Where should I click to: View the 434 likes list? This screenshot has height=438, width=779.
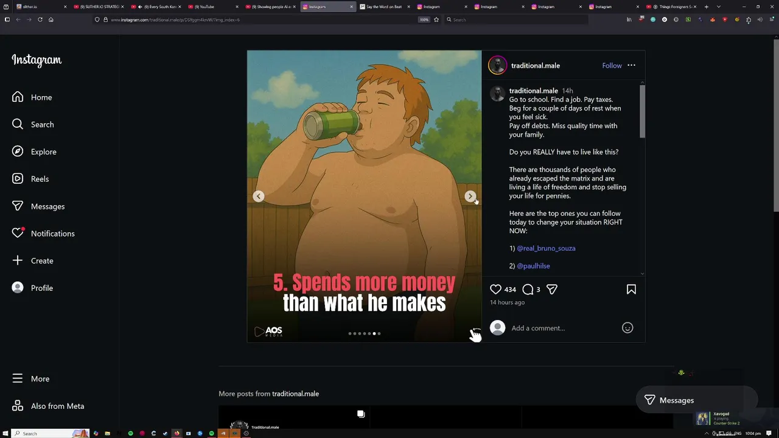(x=510, y=290)
